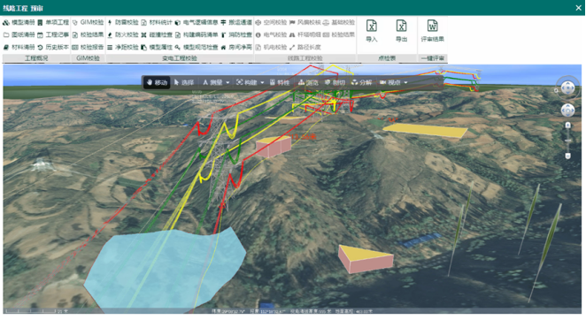Image resolution: width=586 pixels, height=320 pixels.
Task: Click the compass navigation ring control
Action: [x=567, y=88]
